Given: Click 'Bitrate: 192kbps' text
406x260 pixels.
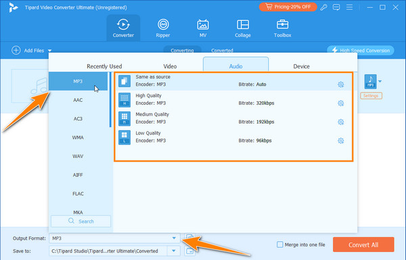Looking at the screenshot, I should click(256, 122).
